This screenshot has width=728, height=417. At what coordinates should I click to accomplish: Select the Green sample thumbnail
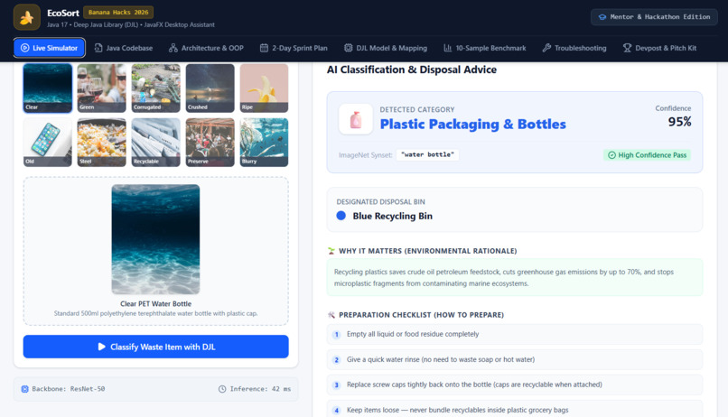point(102,88)
